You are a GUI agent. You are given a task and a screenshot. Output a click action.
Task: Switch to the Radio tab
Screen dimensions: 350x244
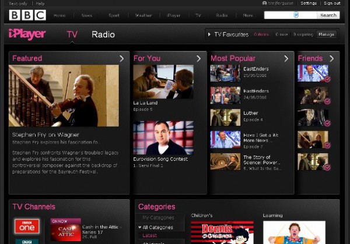point(103,34)
